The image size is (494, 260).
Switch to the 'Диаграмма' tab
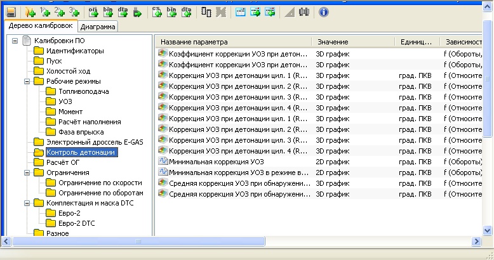[x=98, y=27]
